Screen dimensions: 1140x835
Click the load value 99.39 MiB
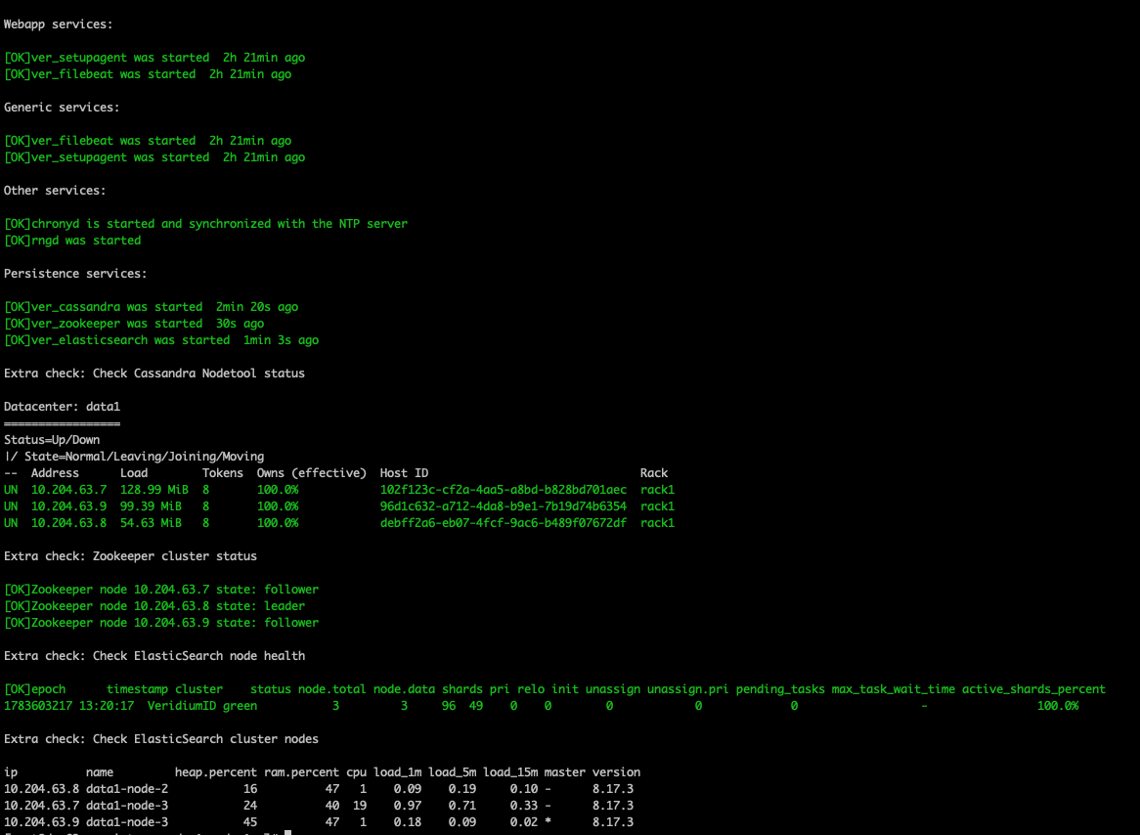tap(151, 506)
